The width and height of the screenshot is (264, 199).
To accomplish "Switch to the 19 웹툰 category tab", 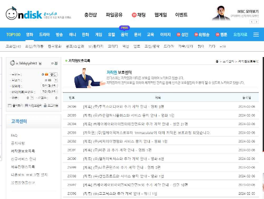I will [221, 34].
